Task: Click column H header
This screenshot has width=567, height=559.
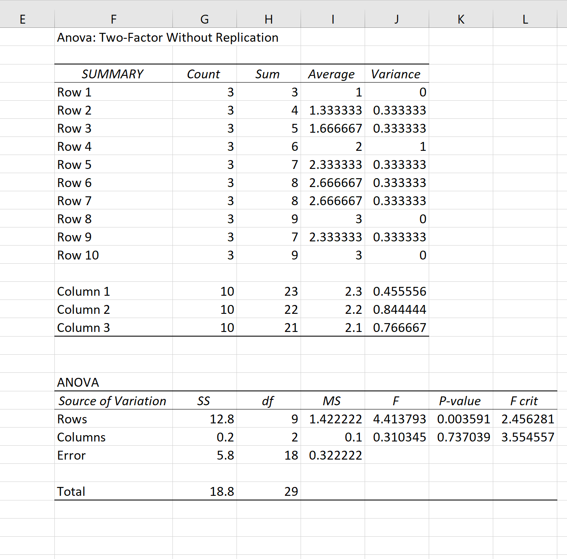Action: click(x=269, y=19)
